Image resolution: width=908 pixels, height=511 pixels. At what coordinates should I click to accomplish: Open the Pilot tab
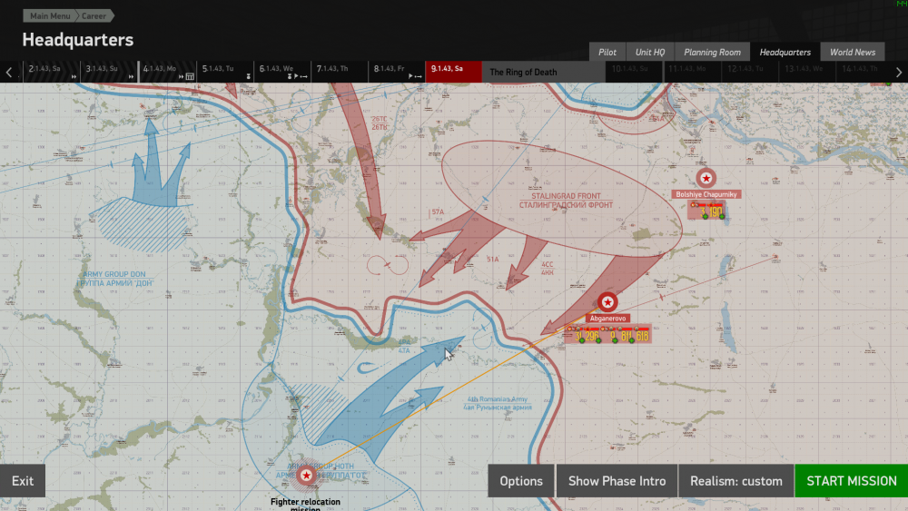click(x=607, y=53)
